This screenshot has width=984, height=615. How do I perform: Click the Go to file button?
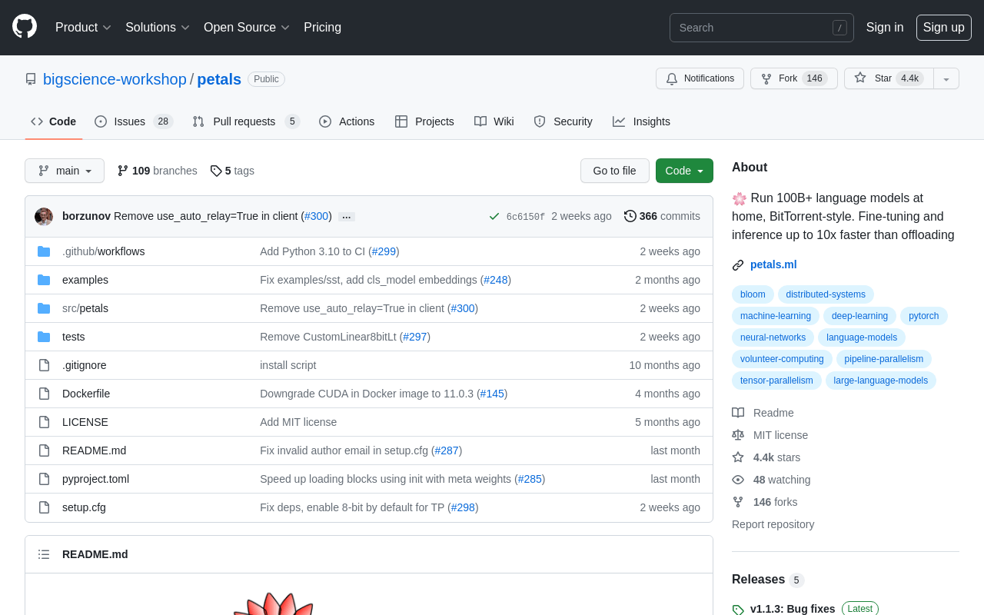[x=614, y=171]
